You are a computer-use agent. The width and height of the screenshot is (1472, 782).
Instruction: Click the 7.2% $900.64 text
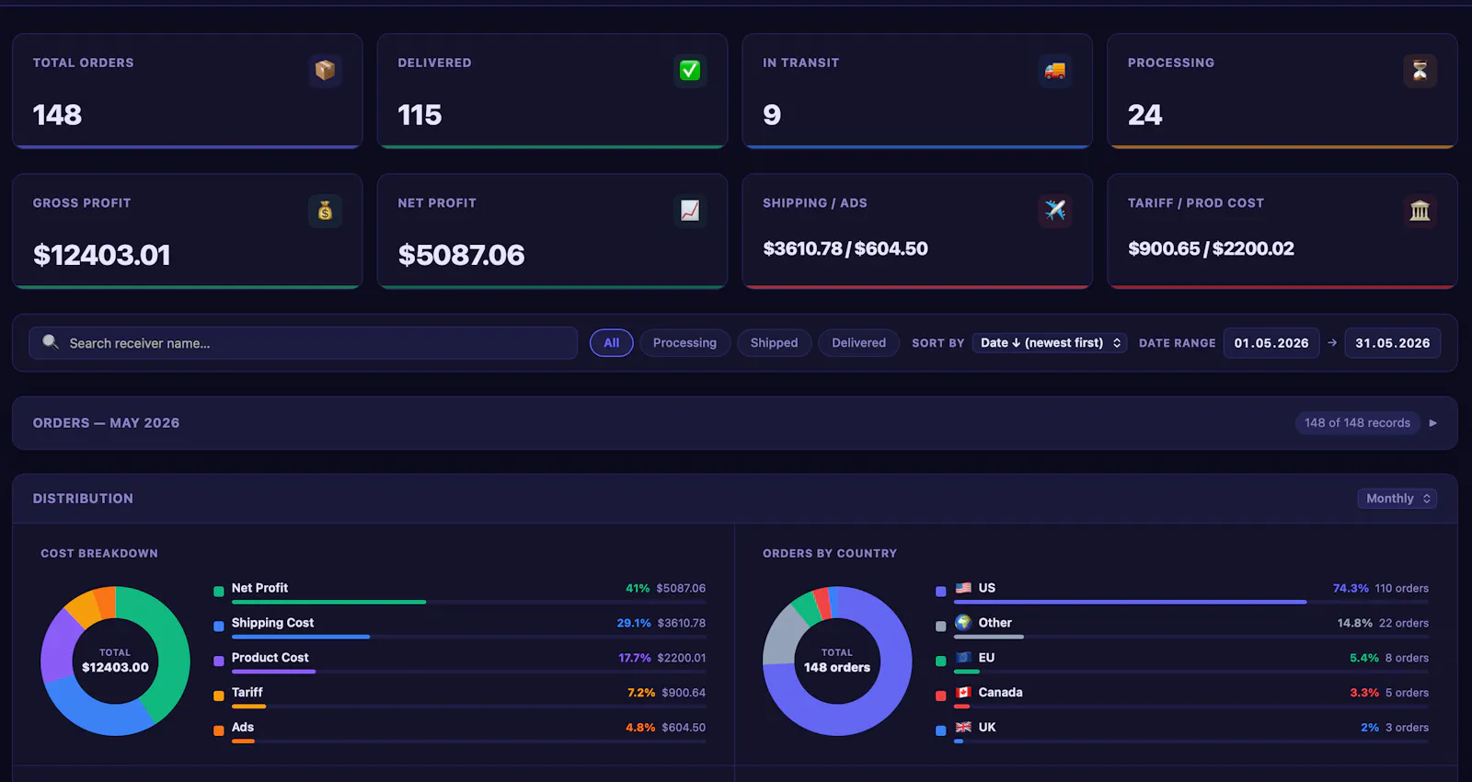(667, 693)
